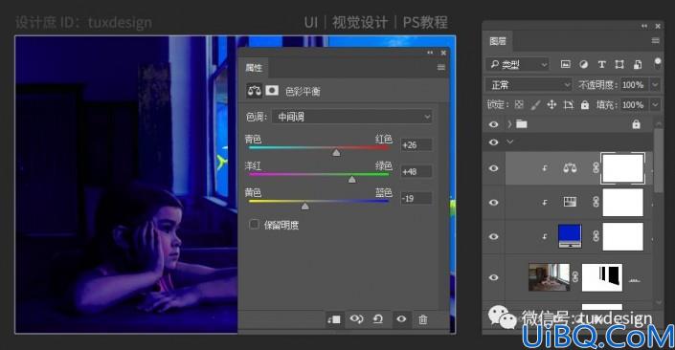Select the Color Balance layer mask thumbnail
The image size is (675, 350).
[x=623, y=168]
